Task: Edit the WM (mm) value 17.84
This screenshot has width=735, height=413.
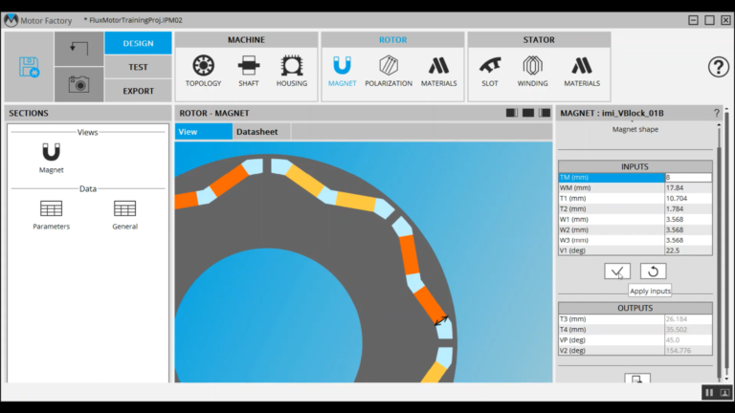Action: click(x=688, y=187)
